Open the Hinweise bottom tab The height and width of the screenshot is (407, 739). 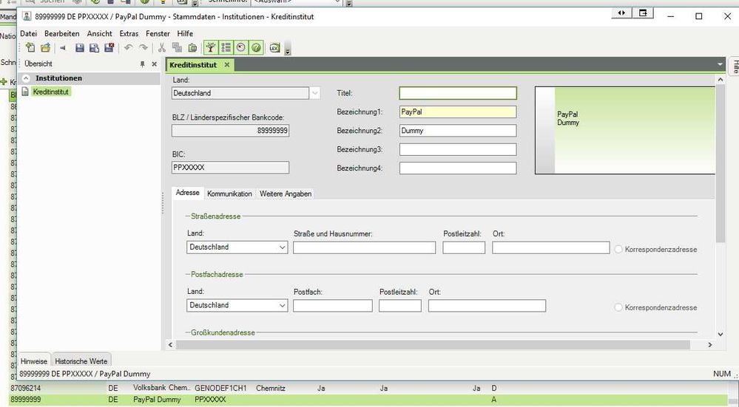(x=34, y=361)
